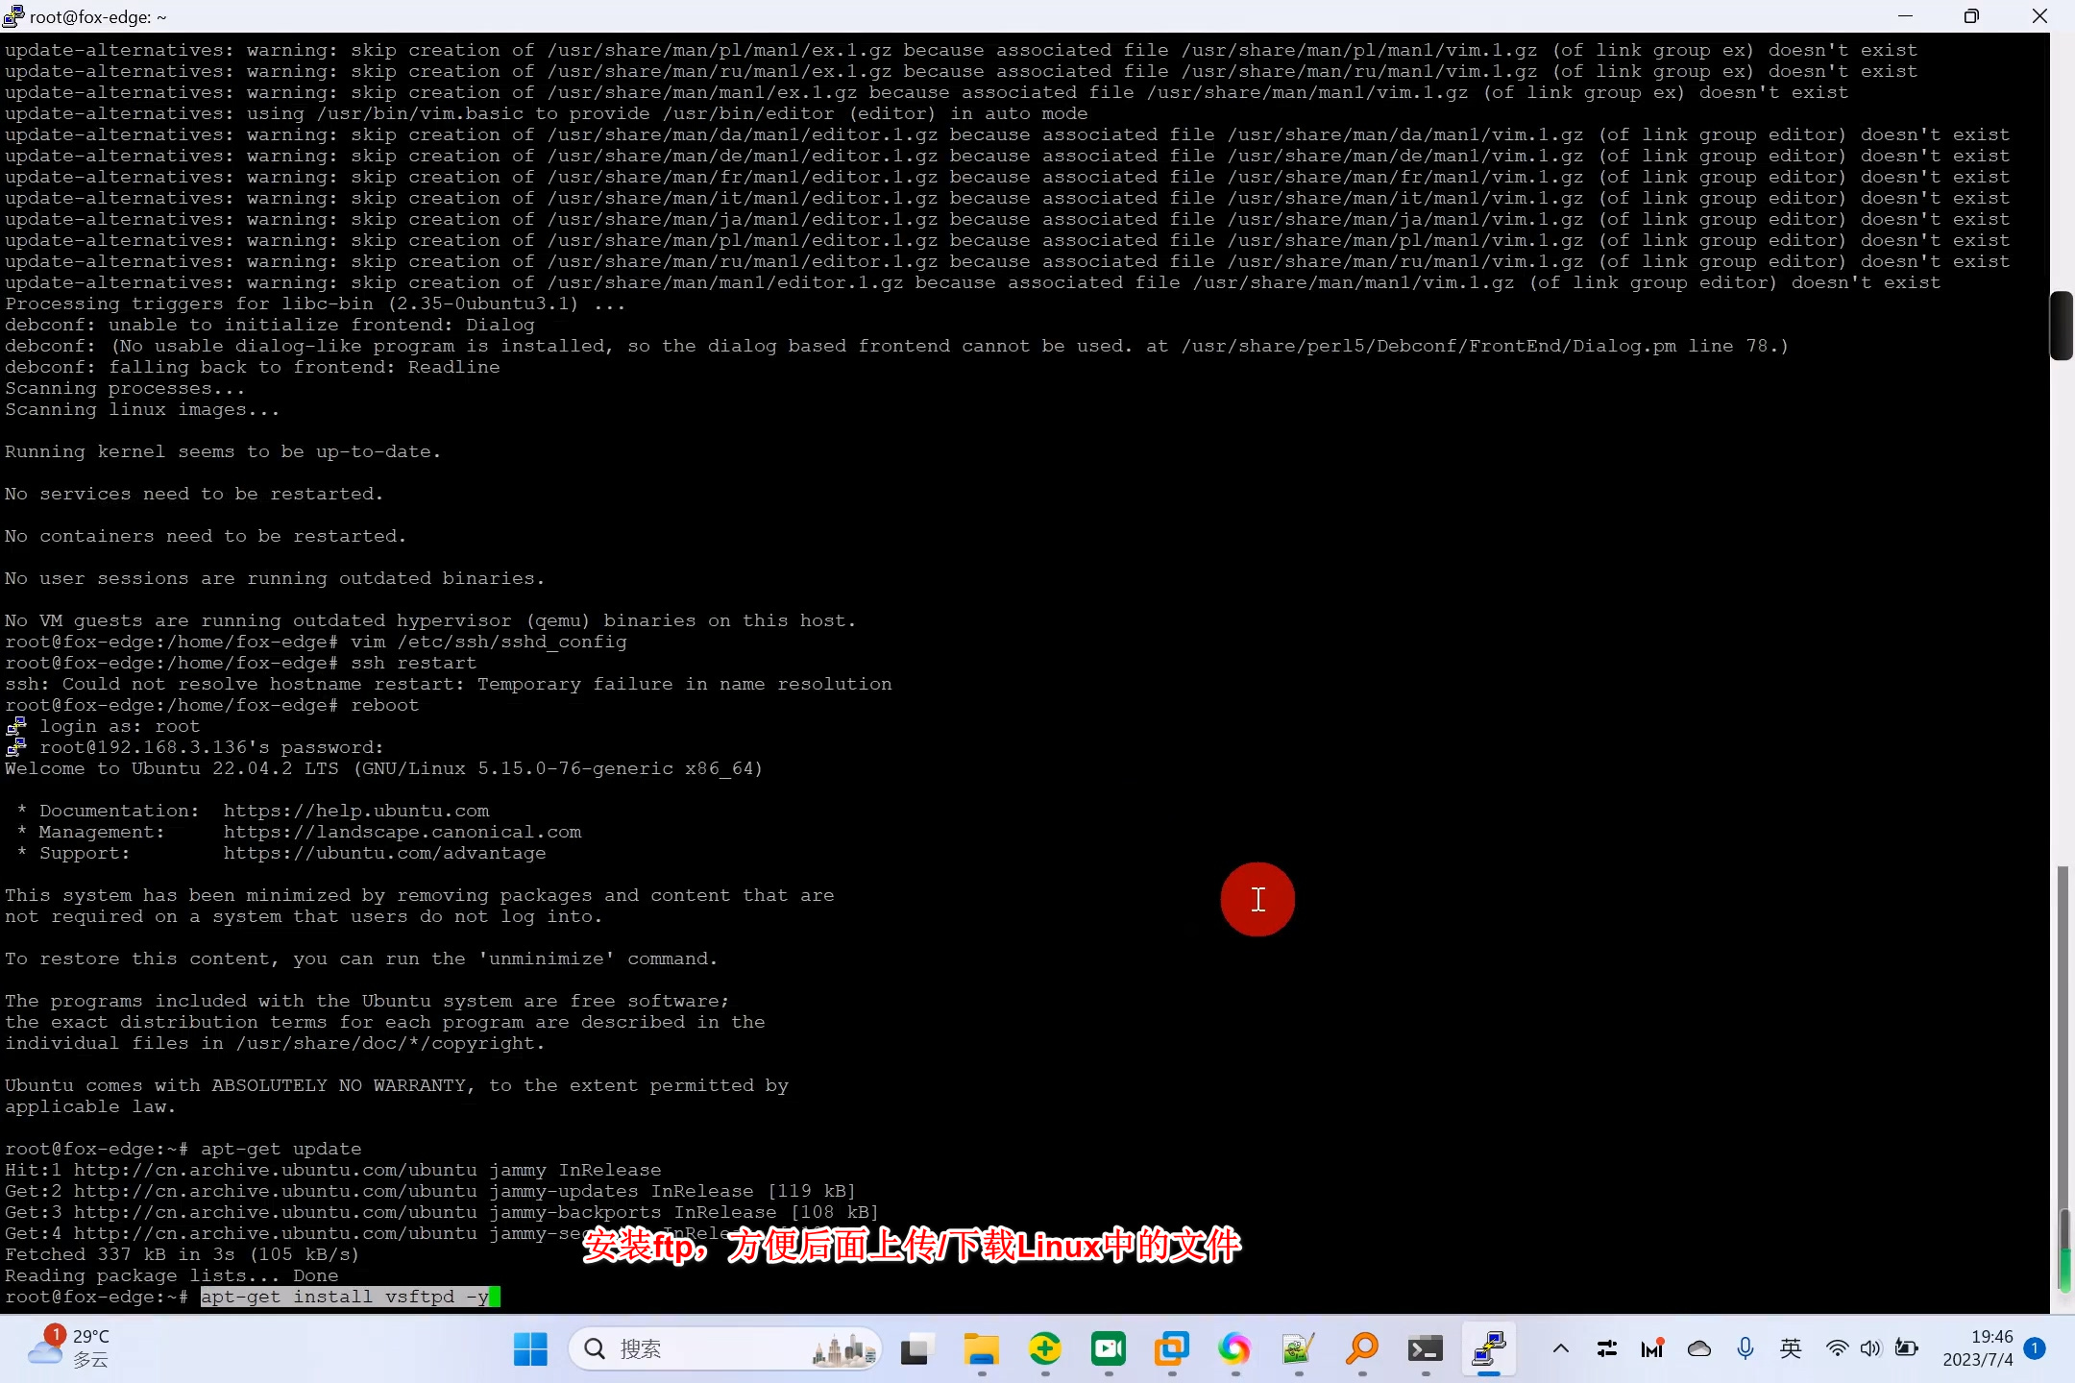
Task: Open the M tray icon with red dot
Action: (x=1652, y=1349)
